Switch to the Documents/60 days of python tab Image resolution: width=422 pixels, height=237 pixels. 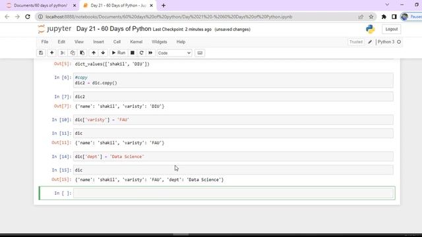40,5
